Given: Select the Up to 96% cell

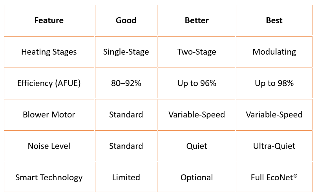Looking at the screenshot, I should coord(197,83).
